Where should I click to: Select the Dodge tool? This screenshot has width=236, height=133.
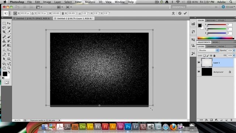point(9,50)
